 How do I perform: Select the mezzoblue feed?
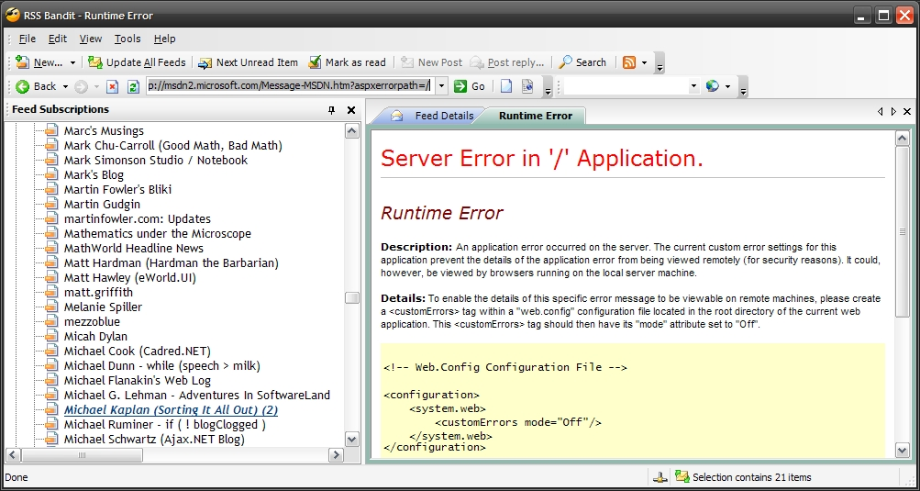[x=92, y=322]
